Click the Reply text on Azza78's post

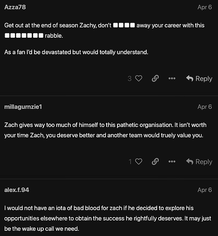[x=204, y=79]
